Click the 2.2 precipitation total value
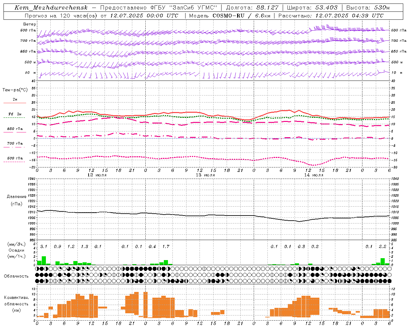This screenshot has height=326, width=408. tap(382, 246)
